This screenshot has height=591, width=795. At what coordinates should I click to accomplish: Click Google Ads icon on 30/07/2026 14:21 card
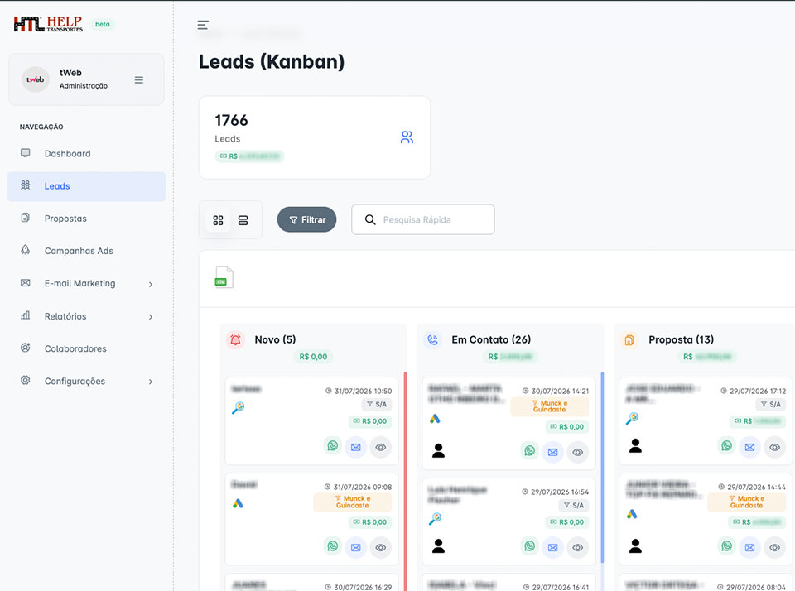coord(435,419)
